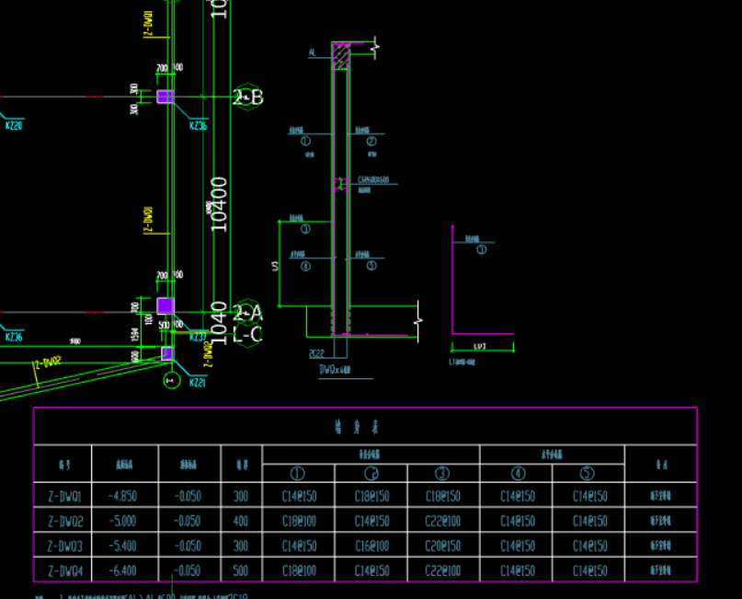Select column 3 C18@150 in Z-DWQ1 row
The width and height of the screenshot is (742, 599).
point(443,496)
